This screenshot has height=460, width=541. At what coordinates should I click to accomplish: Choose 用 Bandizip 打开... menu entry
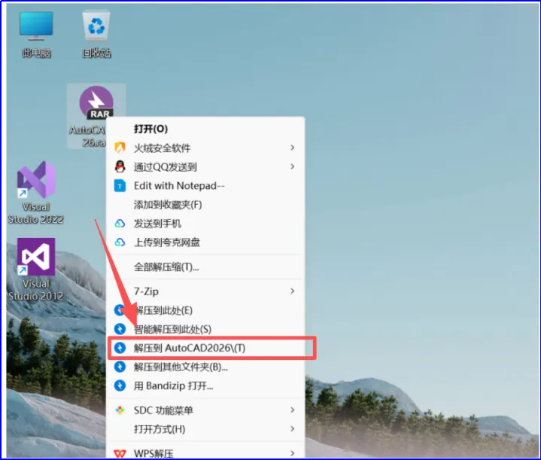(205, 385)
